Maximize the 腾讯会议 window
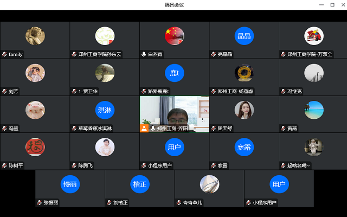The width and height of the screenshot is (347, 217). point(332,5)
